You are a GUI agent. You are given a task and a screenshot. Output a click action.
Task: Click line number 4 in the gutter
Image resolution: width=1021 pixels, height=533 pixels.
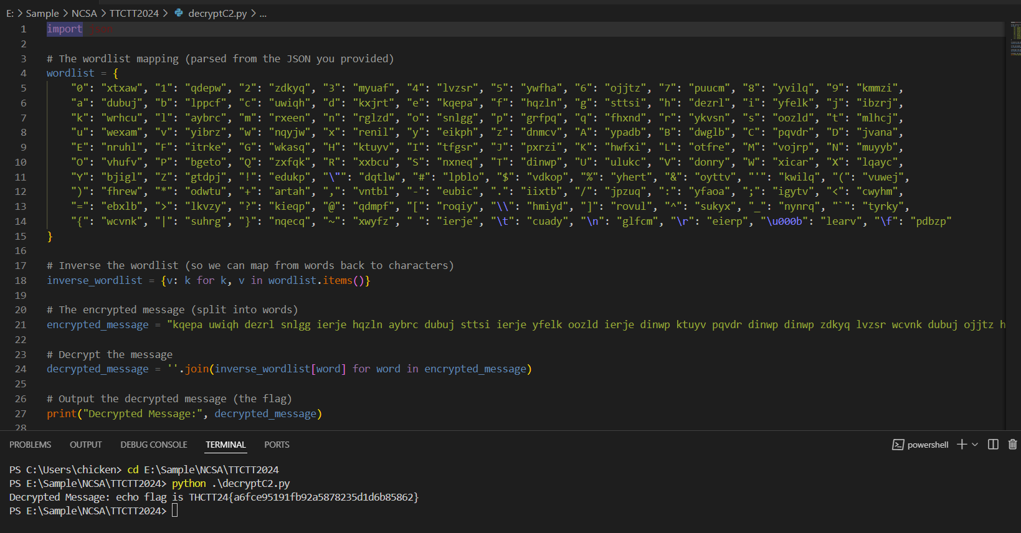coord(24,73)
